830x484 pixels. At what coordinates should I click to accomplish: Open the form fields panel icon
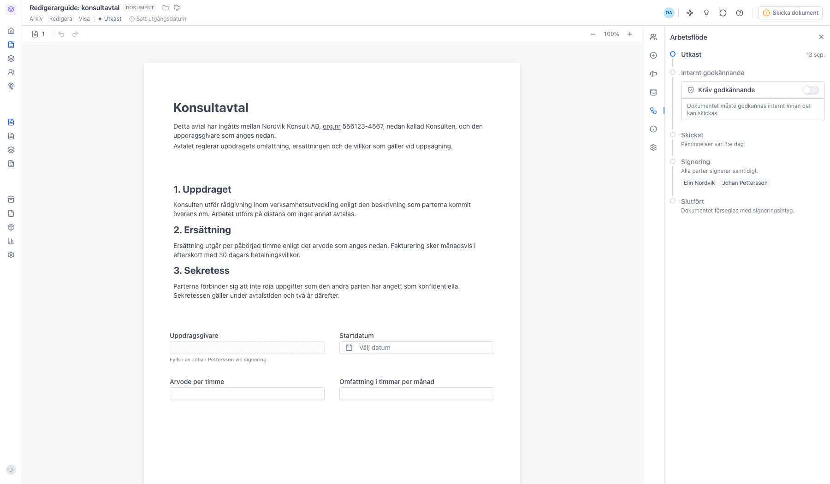(x=653, y=74)
